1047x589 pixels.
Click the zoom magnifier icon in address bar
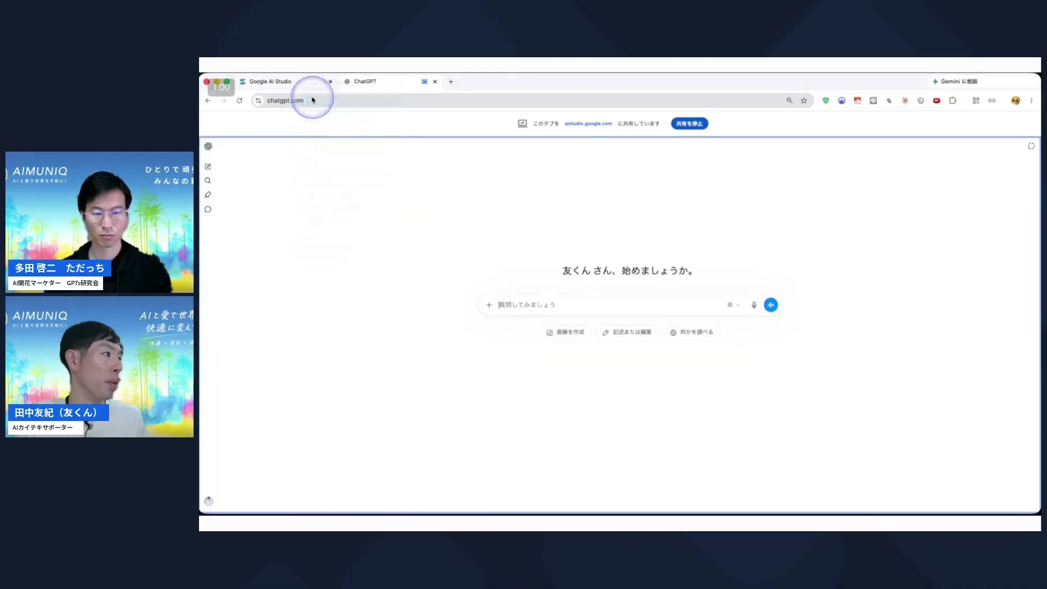coord(789,100)
